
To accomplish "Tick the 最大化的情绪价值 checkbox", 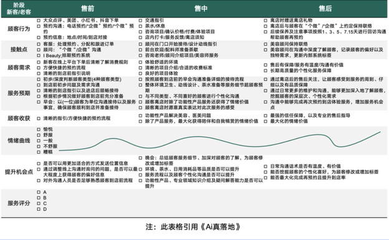I will tap(266, 121).
